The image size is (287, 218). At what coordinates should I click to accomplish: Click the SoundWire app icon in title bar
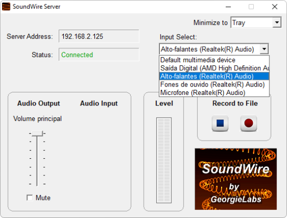point(6,7)
